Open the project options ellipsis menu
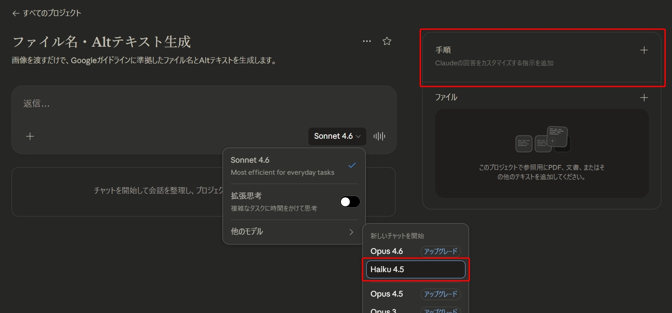The width and height of the screenshot is (672, 313). click(x=366, y=41)
